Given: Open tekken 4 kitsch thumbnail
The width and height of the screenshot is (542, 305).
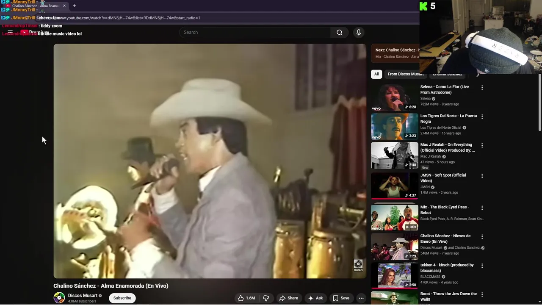Looking at the screenshot, I should [395, 275].
